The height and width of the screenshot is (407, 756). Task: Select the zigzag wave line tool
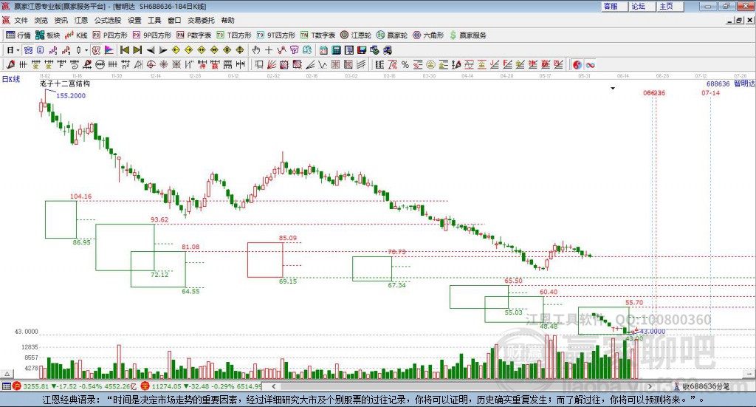point(323,64)
